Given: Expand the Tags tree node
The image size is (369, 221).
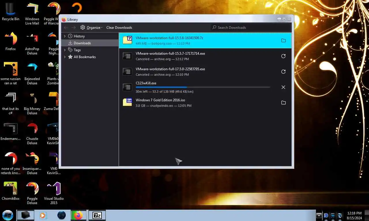Looking at the screenshot, I should tap(65, 50).
